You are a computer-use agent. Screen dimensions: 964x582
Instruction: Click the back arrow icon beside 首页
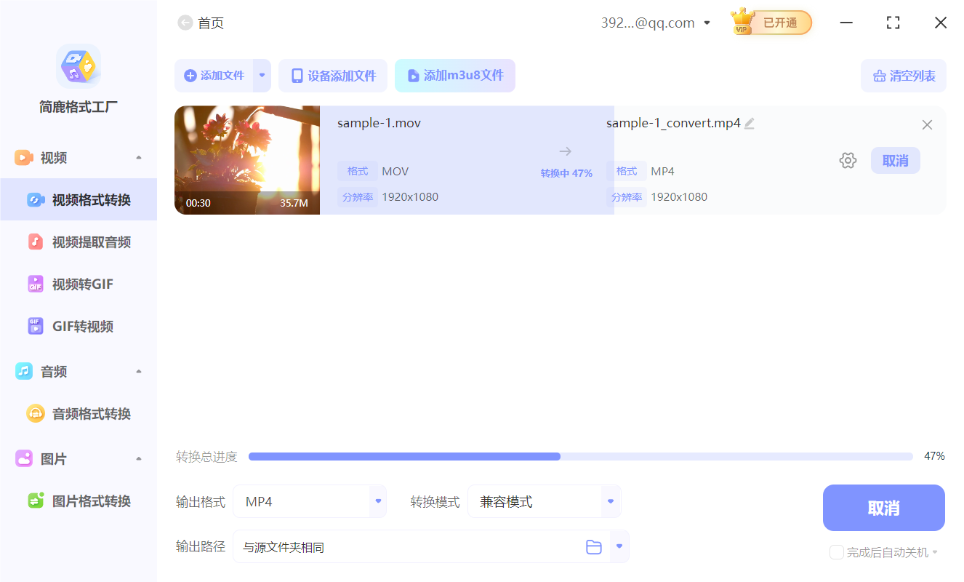pos(185,23)
